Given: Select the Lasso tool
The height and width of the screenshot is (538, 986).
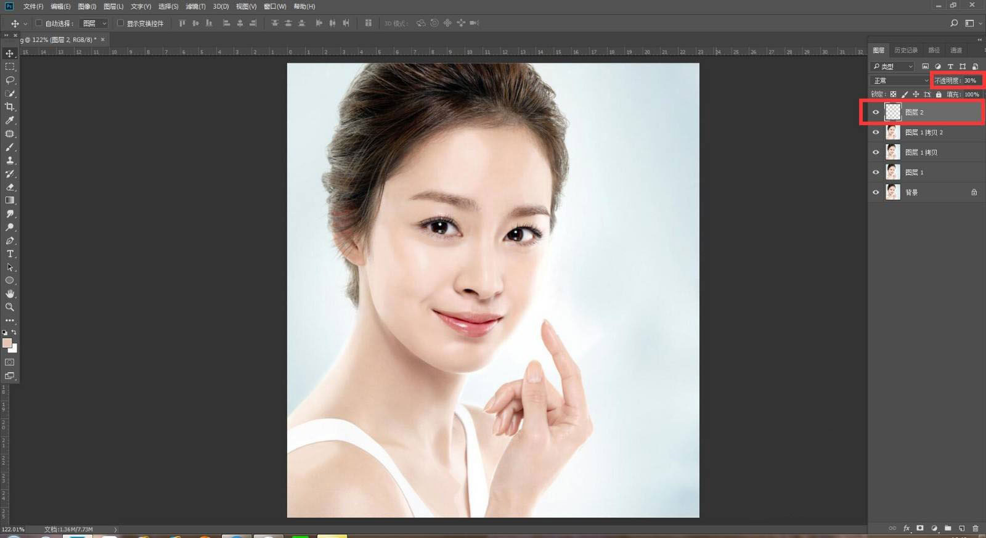Looking at the screenshot, I should 10,80.
